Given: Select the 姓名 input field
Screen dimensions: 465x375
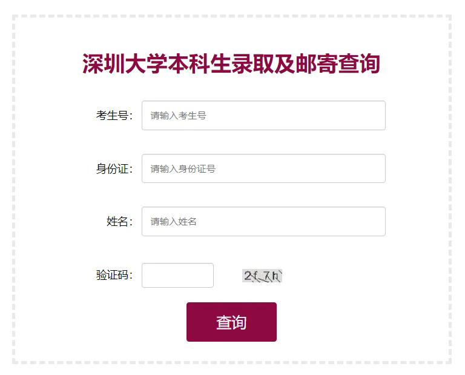Looking at the screenshot, I should click(263, 222).
